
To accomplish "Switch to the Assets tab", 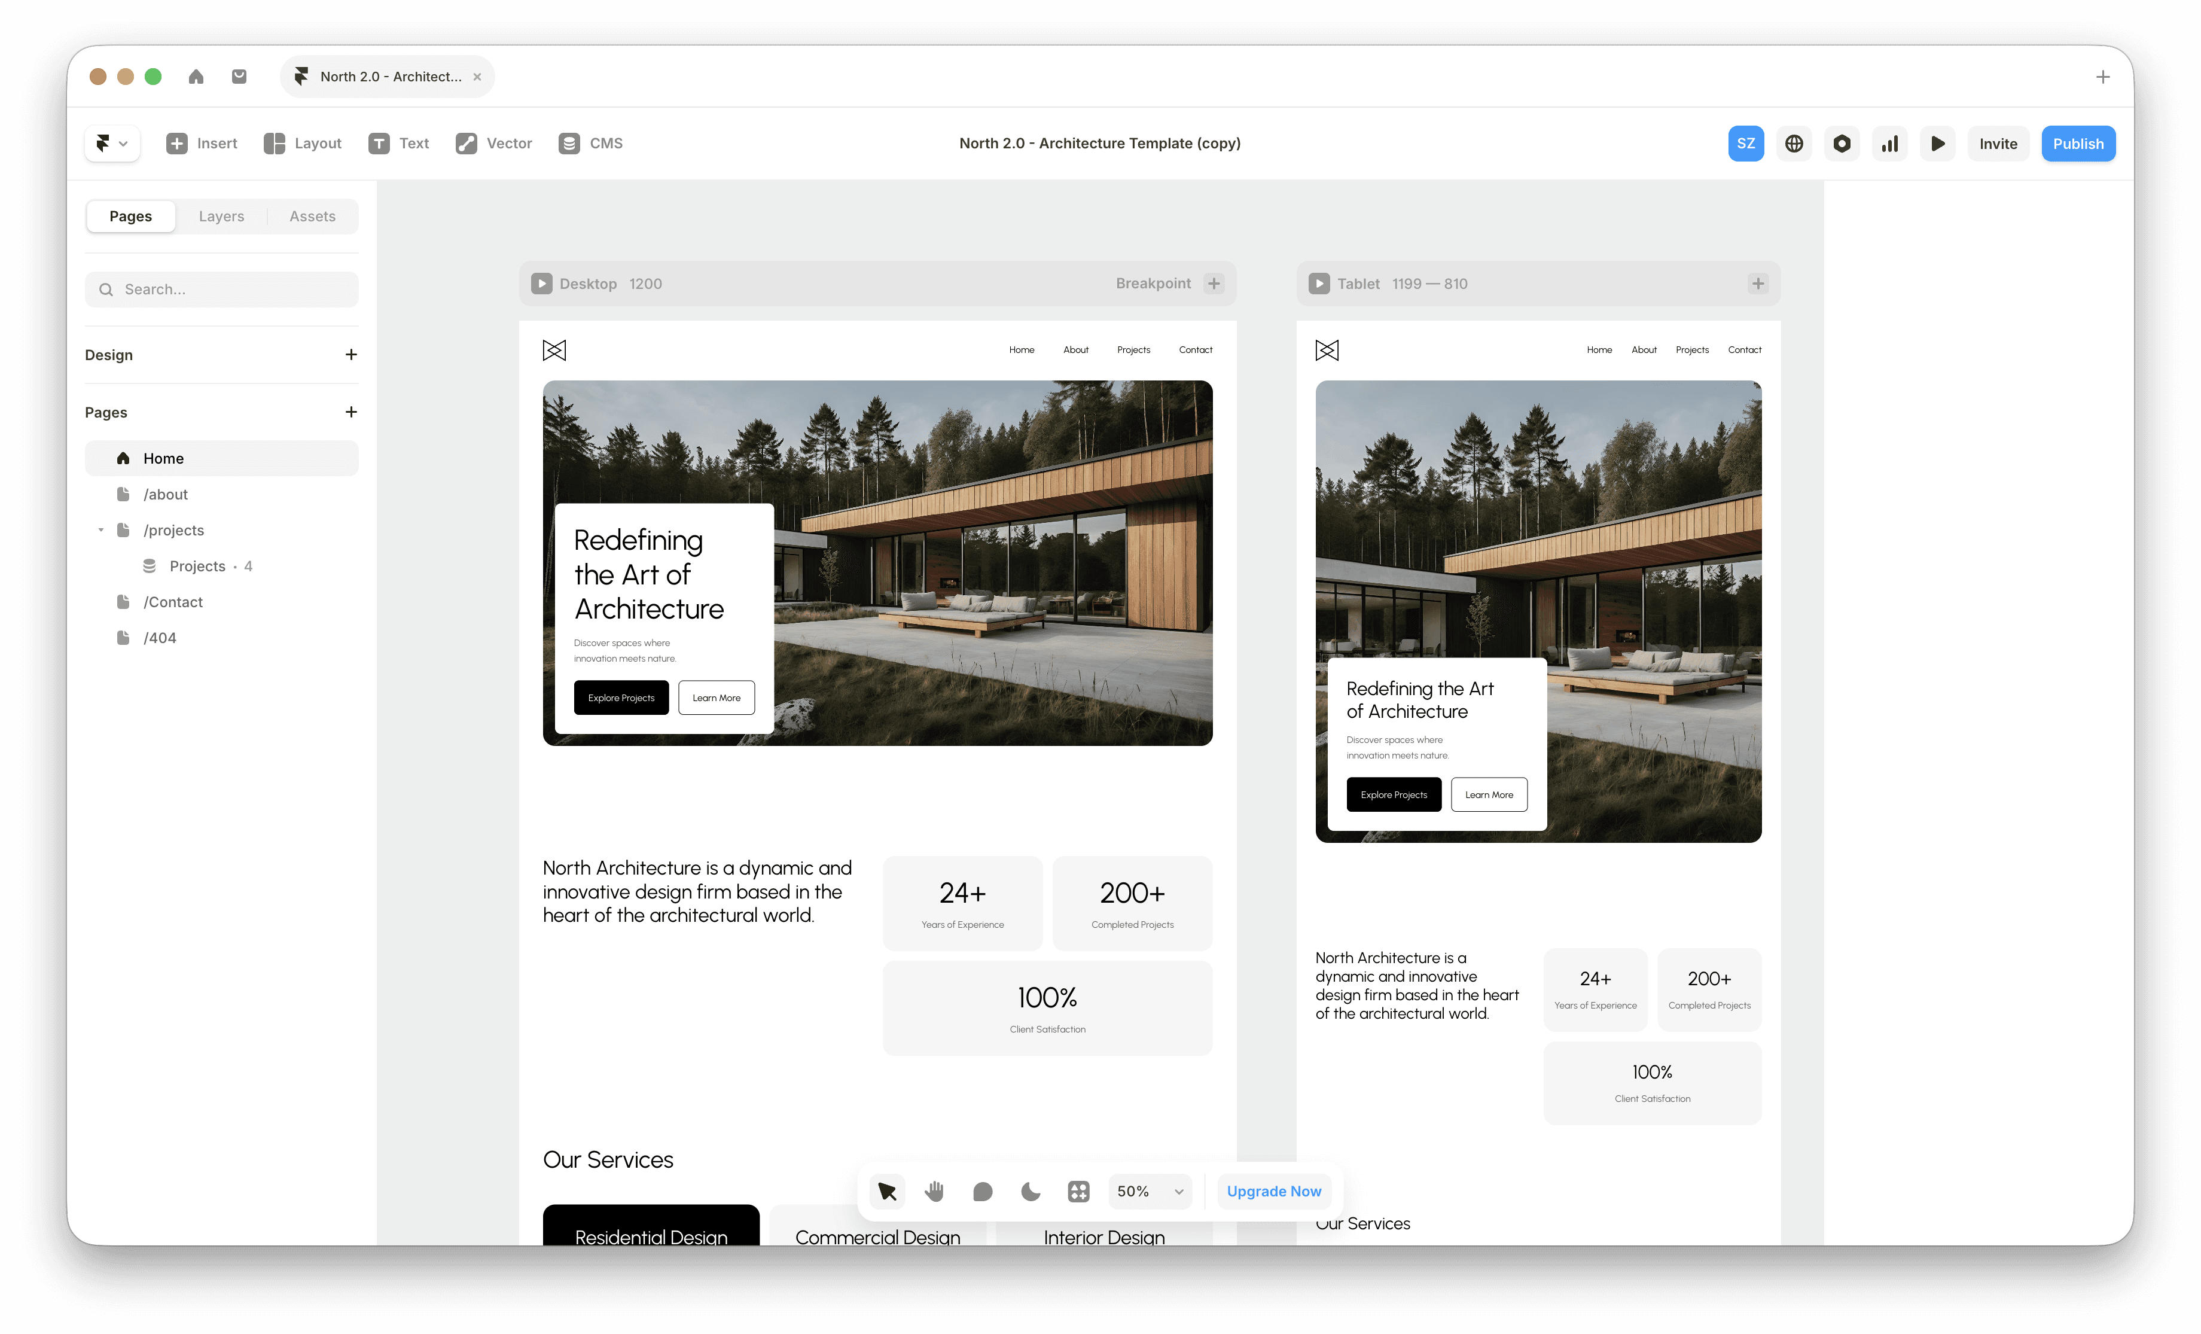I will 312,216.
